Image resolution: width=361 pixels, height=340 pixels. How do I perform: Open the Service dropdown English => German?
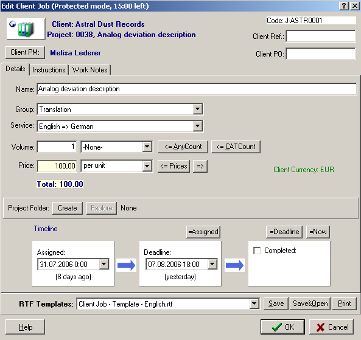tap(197, 126)
